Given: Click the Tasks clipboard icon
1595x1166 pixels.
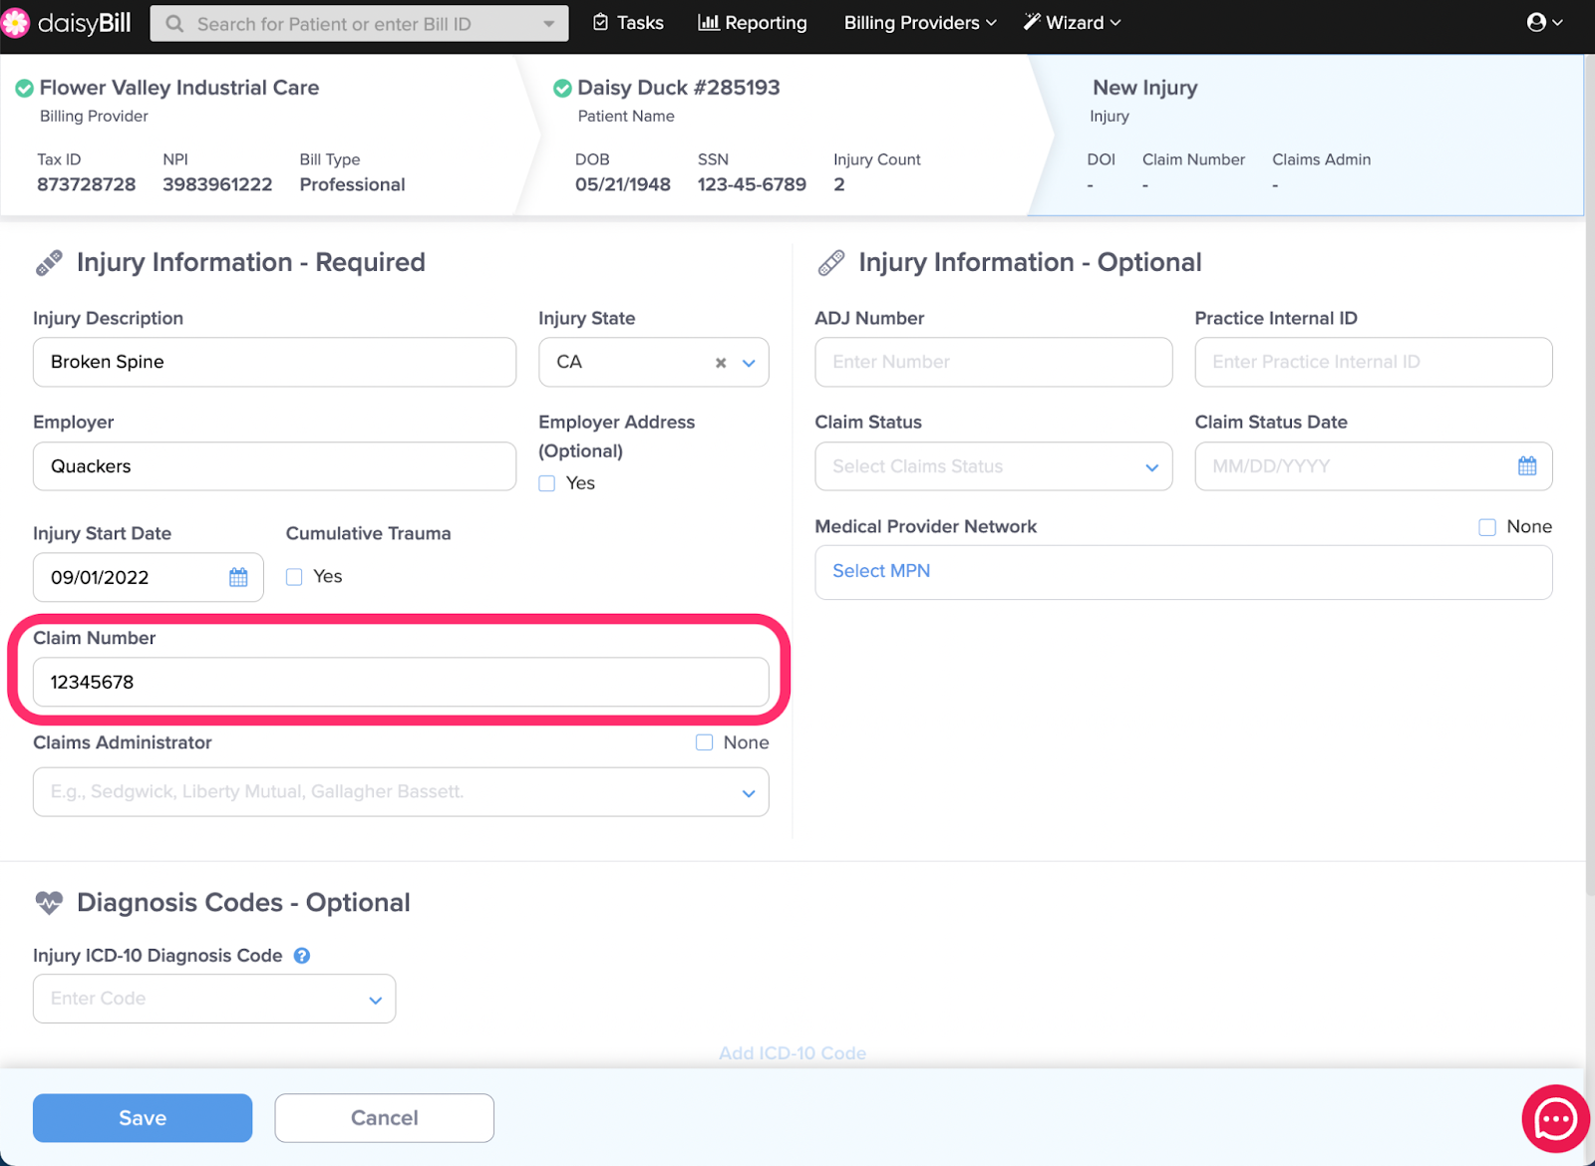Looking at the screenshot, I should 601,22.
